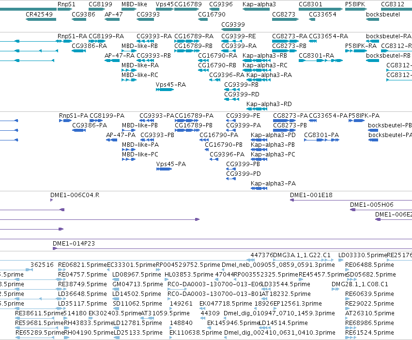Select the Dmel_dig_010947_0710_1459.3prime label
Viewport: 412px width, 340px height.
pos(279,313)
